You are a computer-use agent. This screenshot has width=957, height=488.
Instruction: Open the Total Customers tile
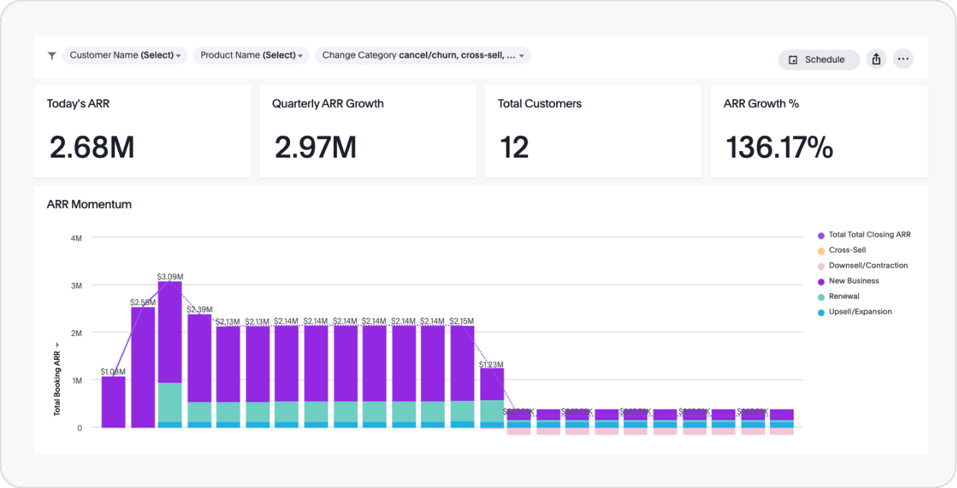593,132
